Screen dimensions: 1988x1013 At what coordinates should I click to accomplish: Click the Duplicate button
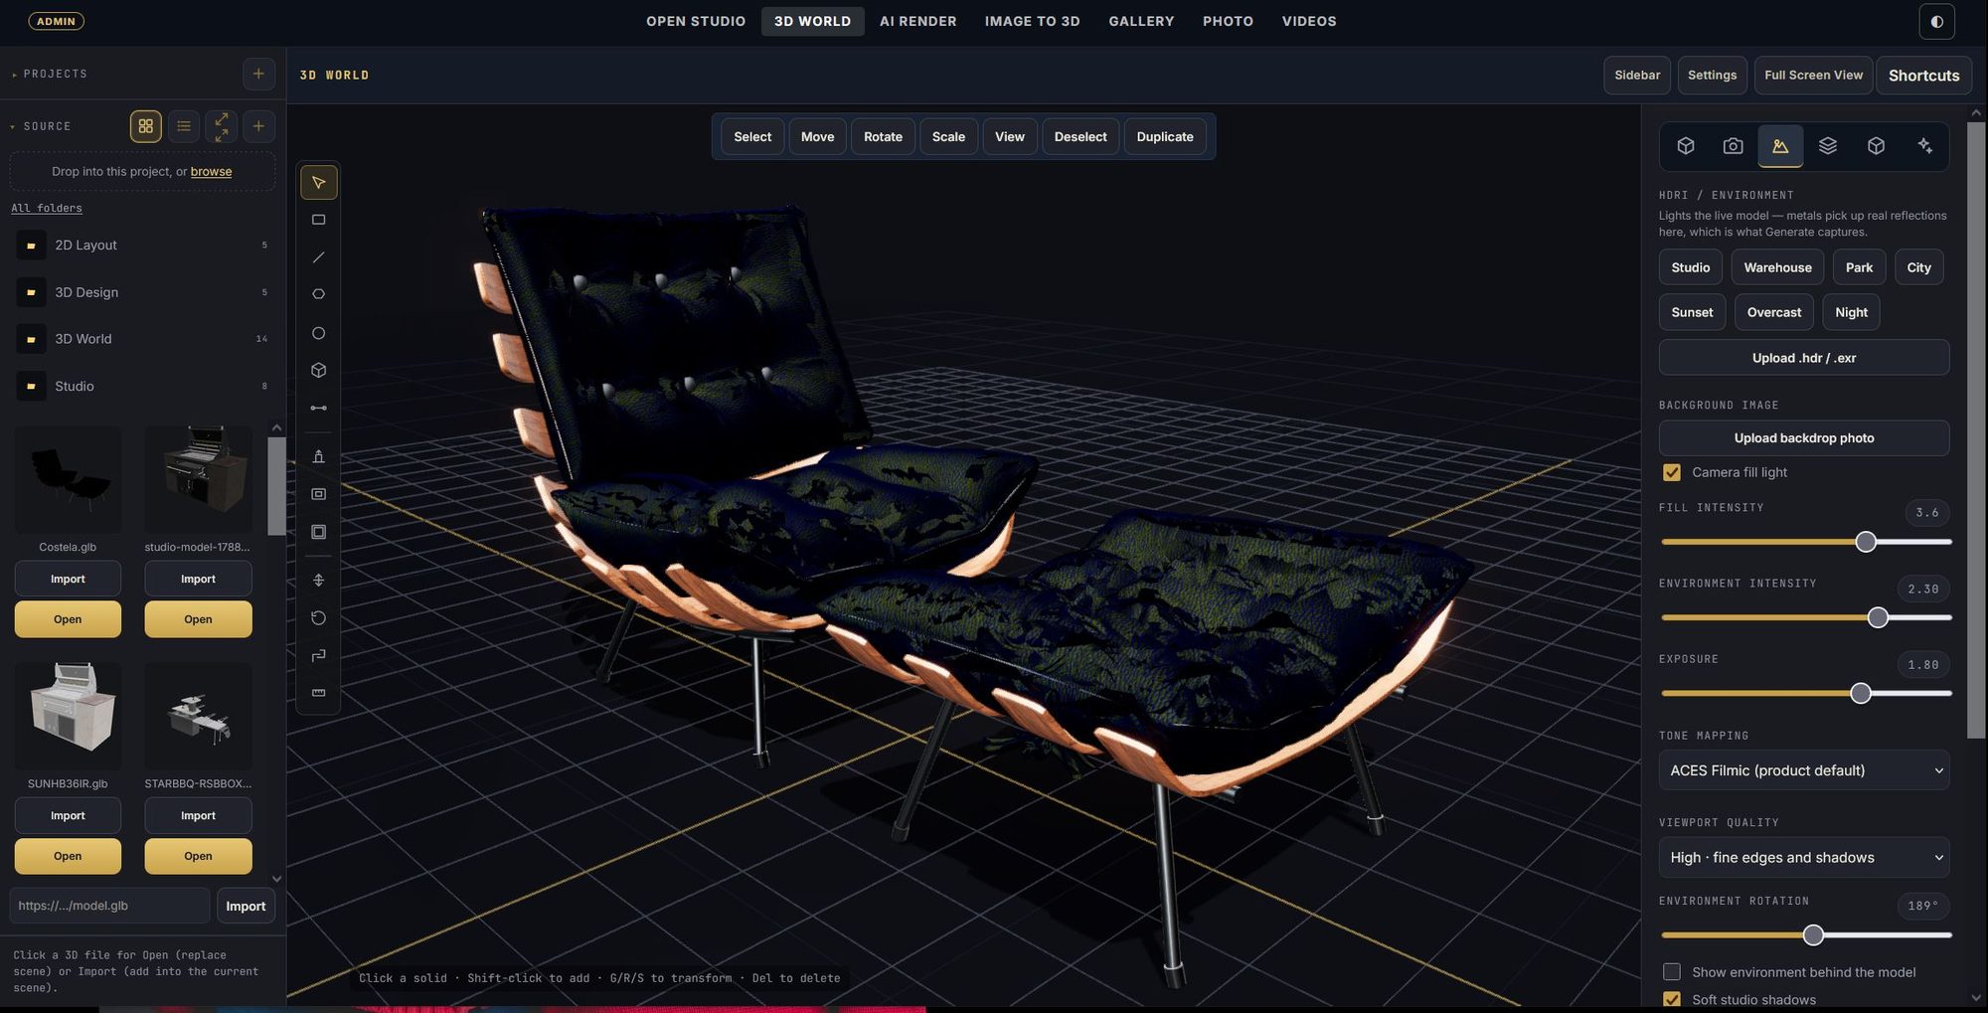(x=1165, y=136)
